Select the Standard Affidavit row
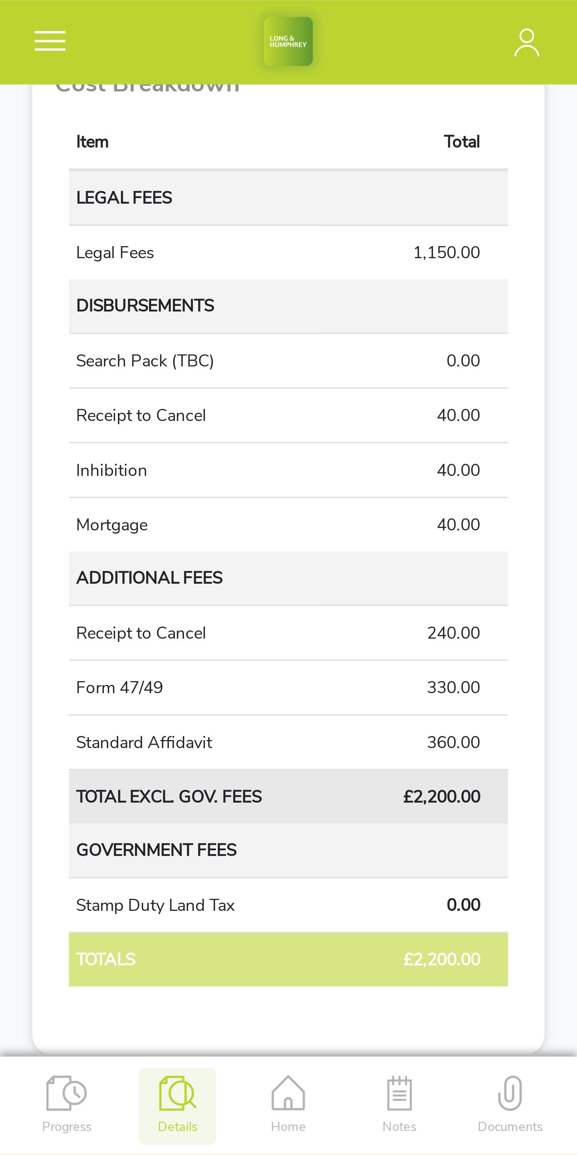 coord(288,742)
